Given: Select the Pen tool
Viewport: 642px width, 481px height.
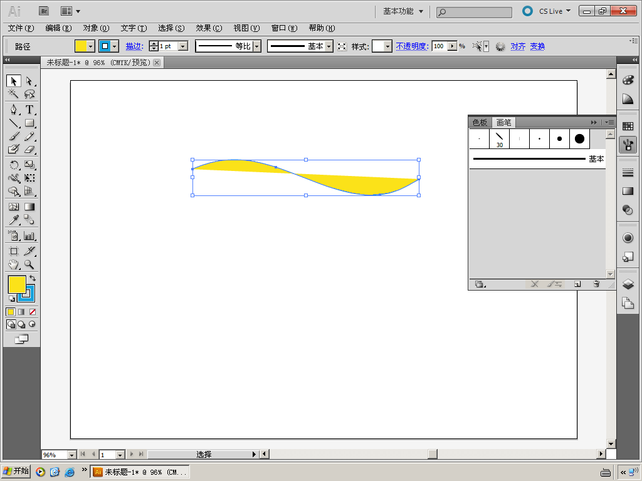Looking at the screenshot, I should [14, 109].
